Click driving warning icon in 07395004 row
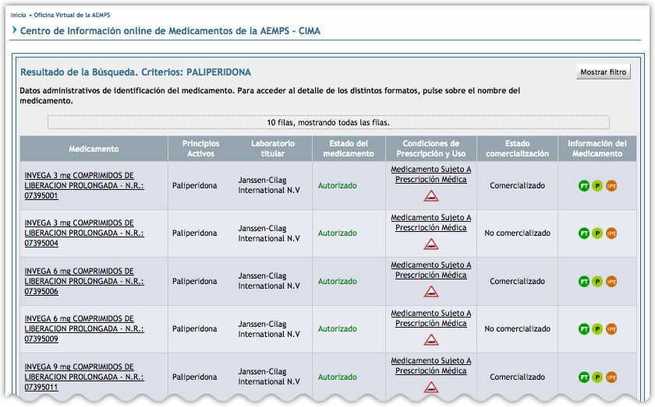655x407 pixels. click(x=431, y=244)
